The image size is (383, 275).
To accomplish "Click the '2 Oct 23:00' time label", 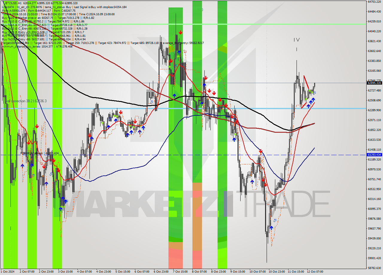I will click(47, 272).
